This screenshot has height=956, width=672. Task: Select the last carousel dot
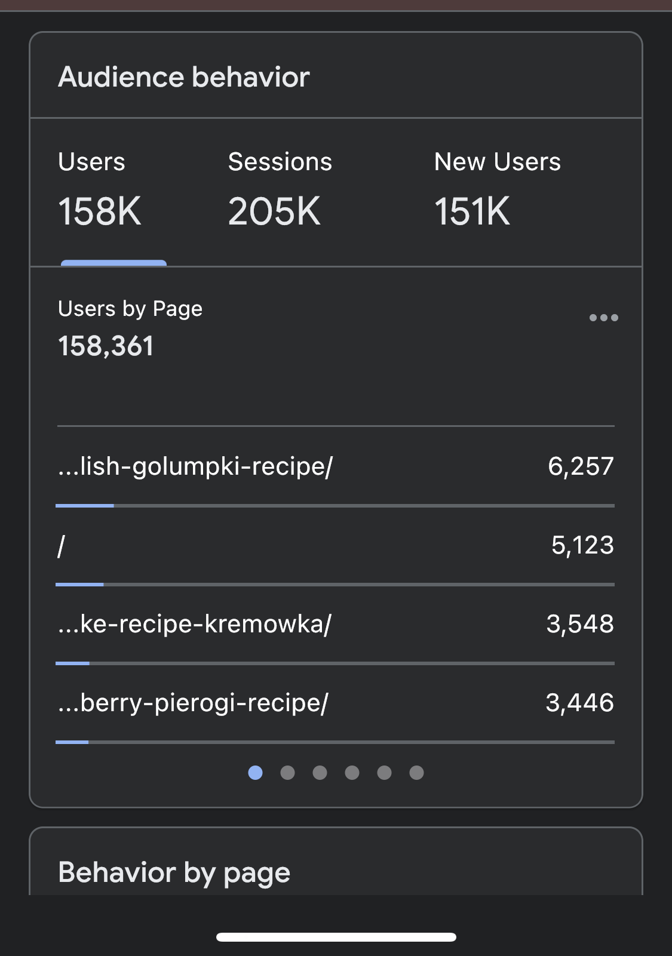point(416,773)
